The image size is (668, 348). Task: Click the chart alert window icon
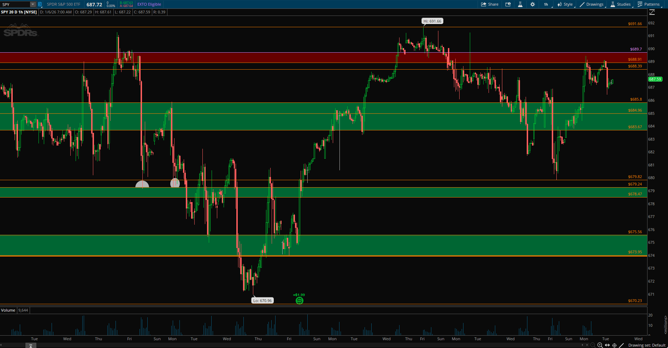click(508, 4)
